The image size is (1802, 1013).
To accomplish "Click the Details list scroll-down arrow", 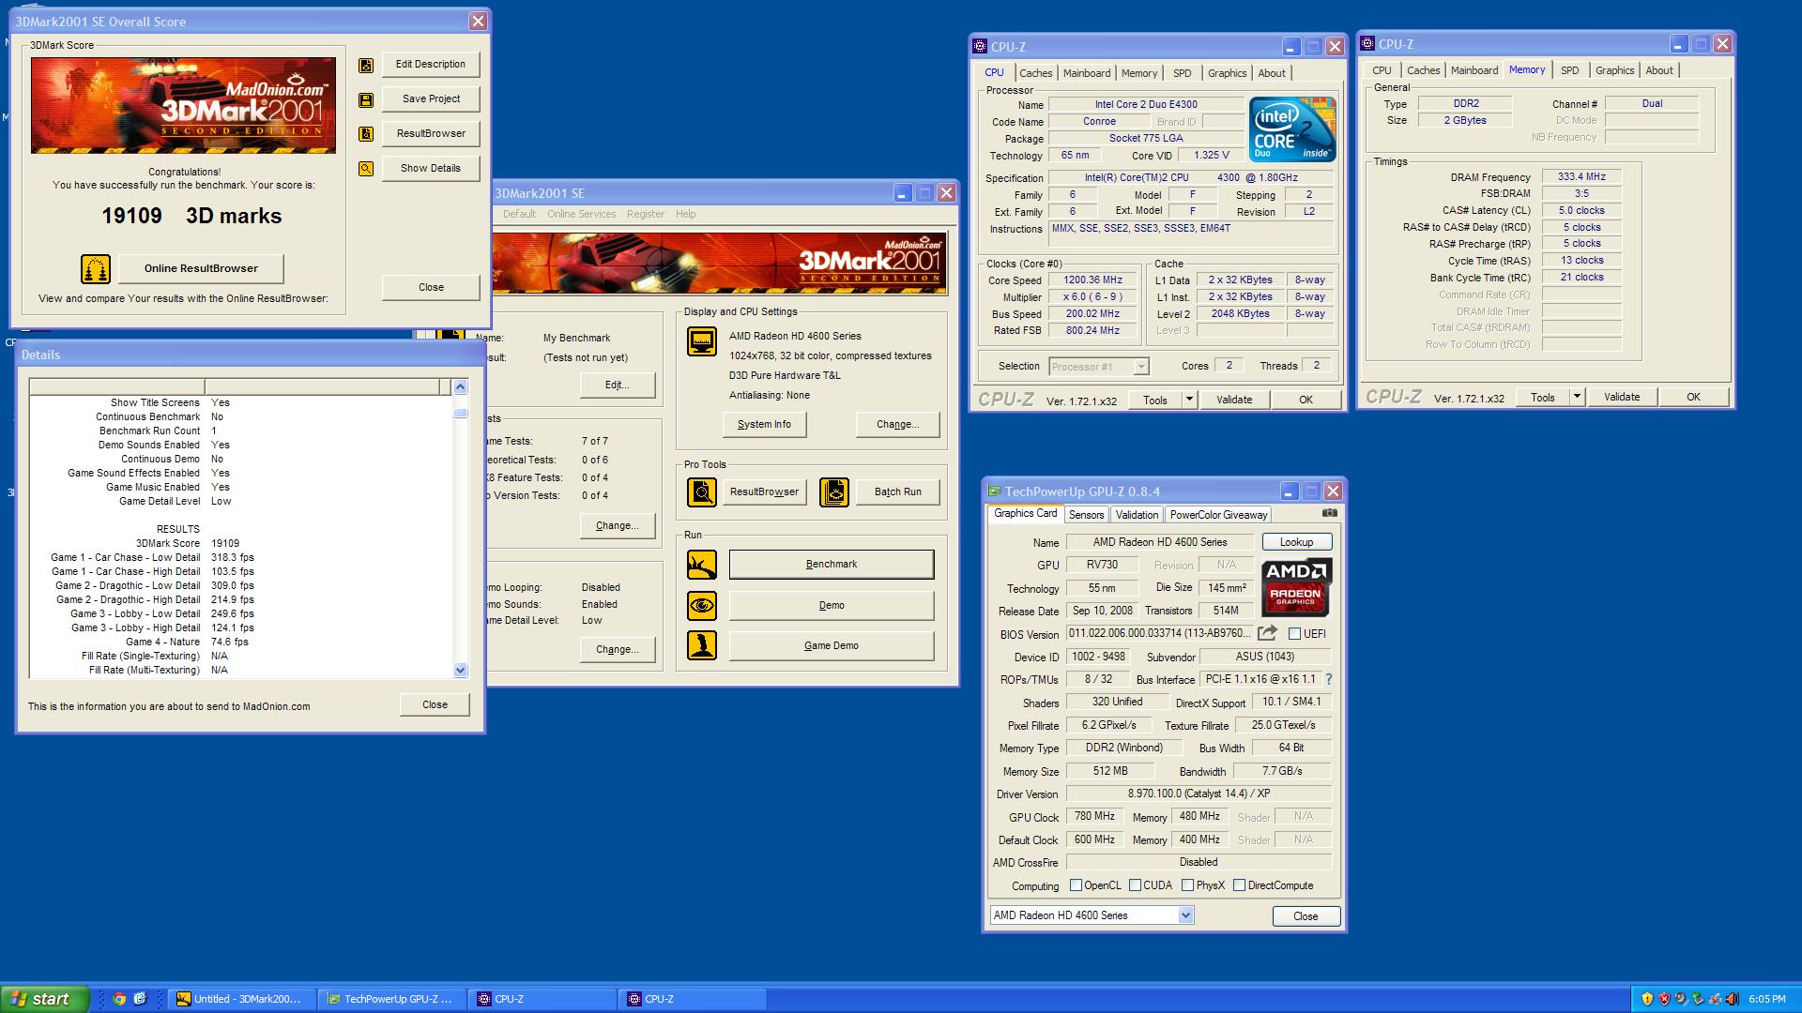I will (x=460, y=670).
